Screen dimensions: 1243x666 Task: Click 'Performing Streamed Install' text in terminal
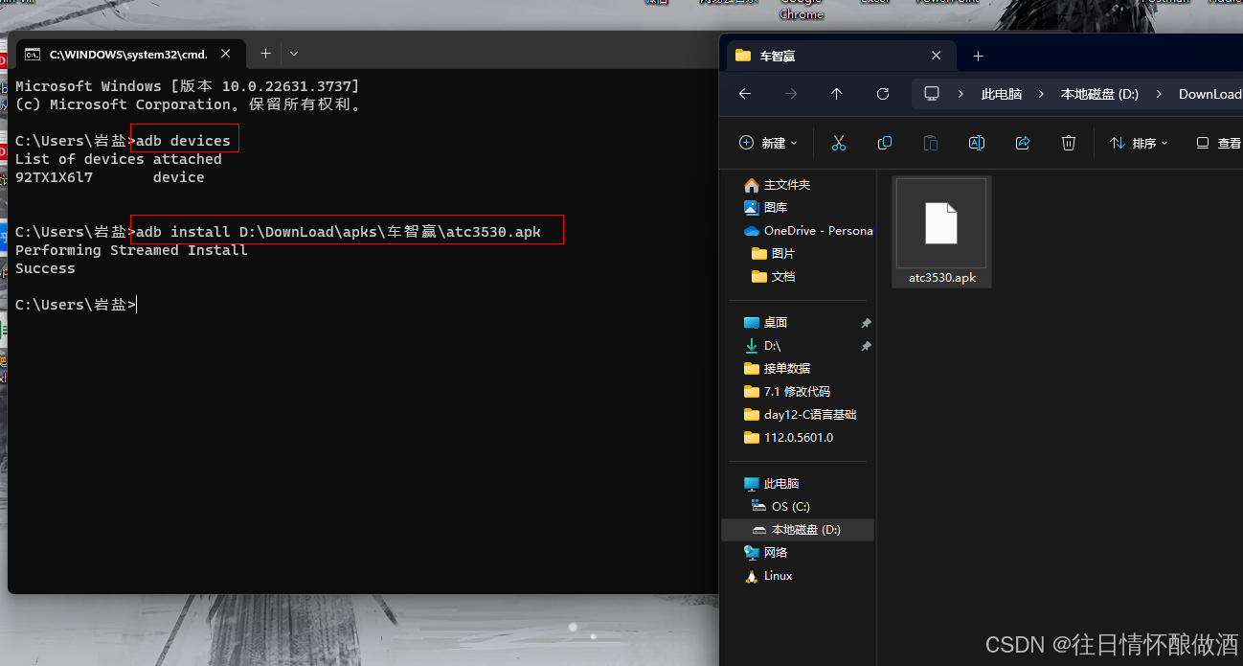(x=131, y=250)
